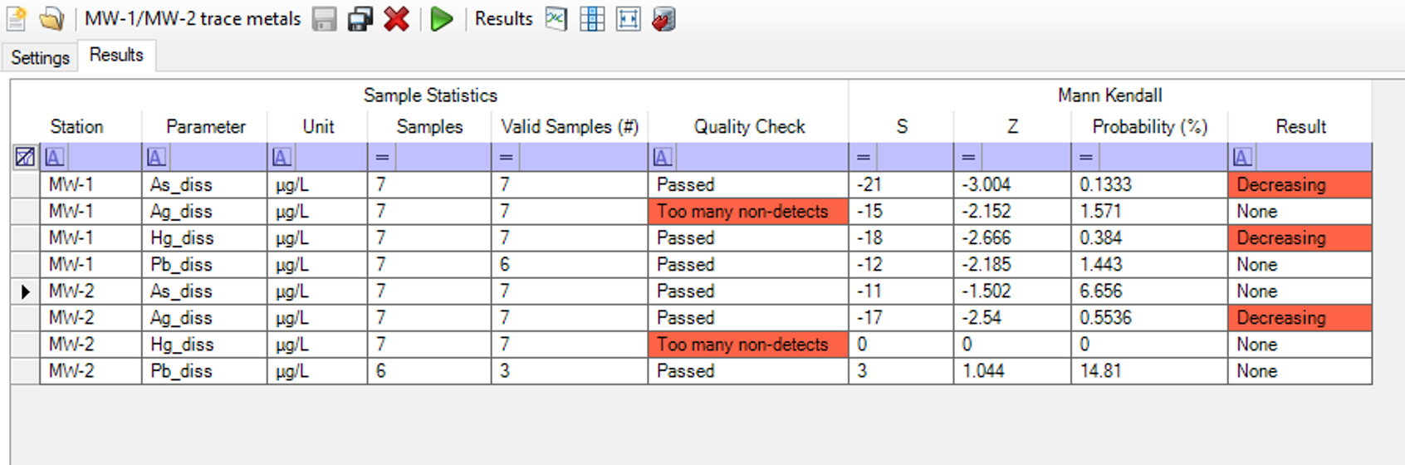This screenshot has height=465, width=1405.
Task: Clear all filters using filter row icon
Action: click(x=25, y=156)
